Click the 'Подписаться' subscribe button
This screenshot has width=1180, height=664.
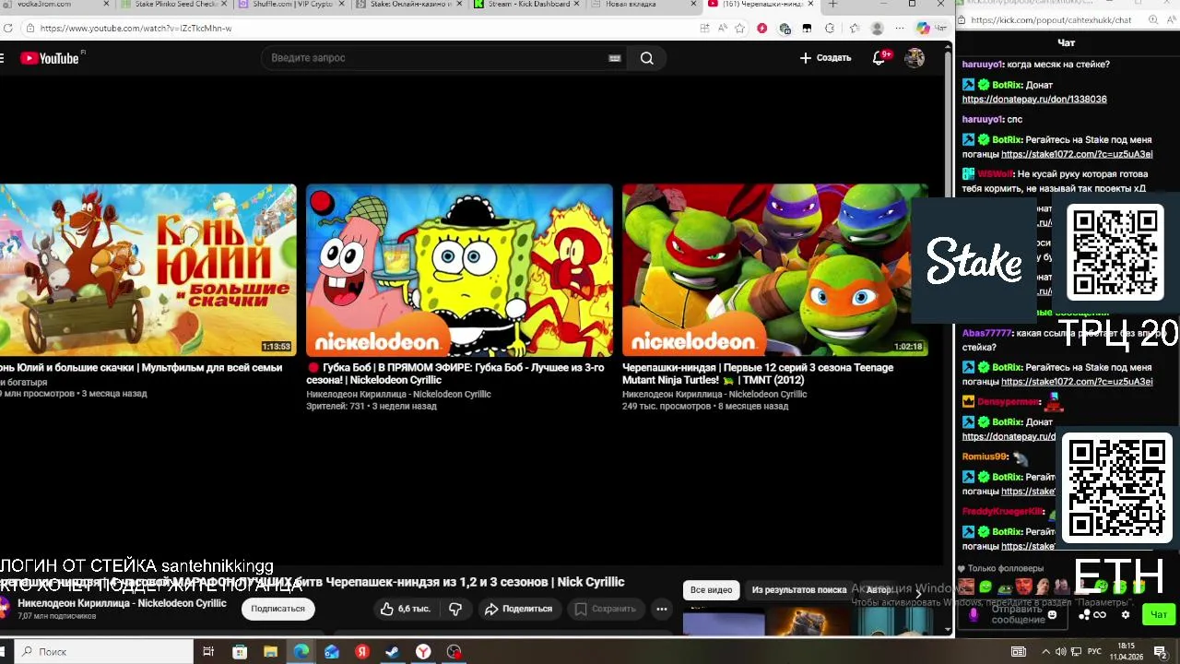[277, 609]
